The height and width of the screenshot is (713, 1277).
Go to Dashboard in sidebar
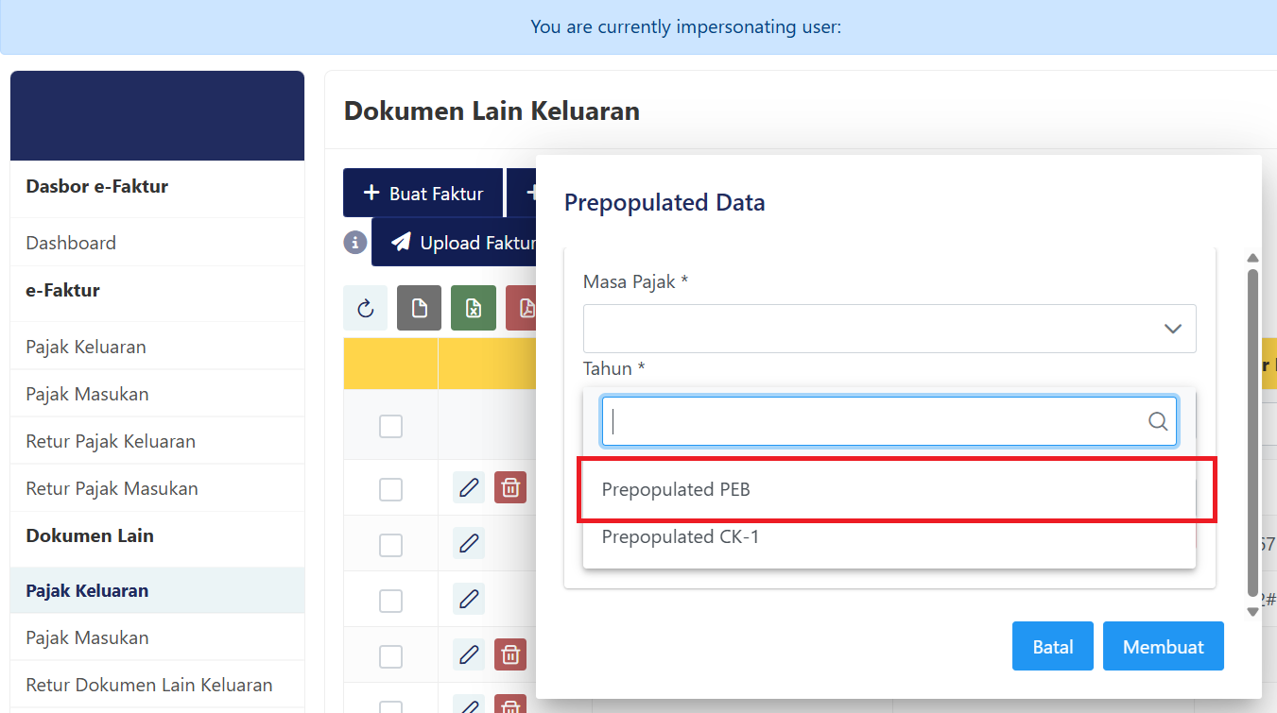pos(71,243)
